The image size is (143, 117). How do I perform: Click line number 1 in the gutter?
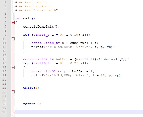(x=5, y=2)
